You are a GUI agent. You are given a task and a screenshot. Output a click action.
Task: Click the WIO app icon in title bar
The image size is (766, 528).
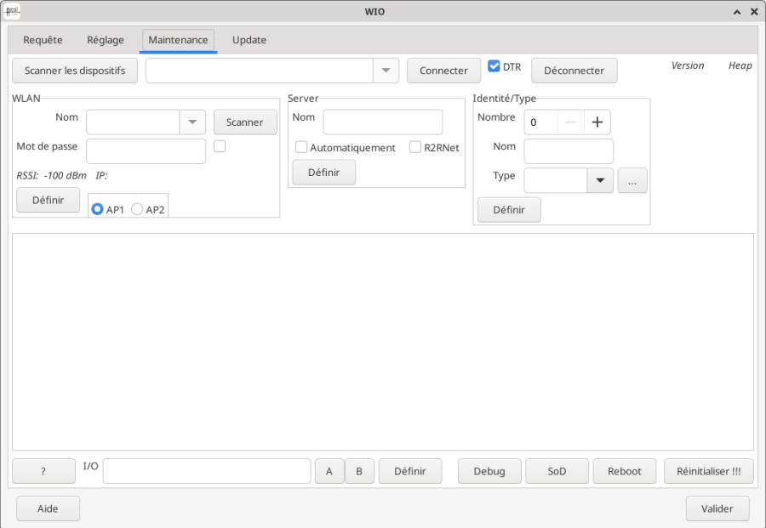[x=12, y=11]
